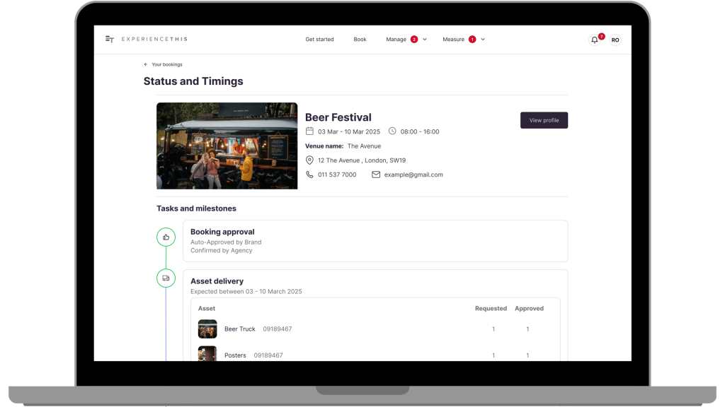The width and height of the screenshot is (725, 407).
Task: Click Beer Truck ID 09189467
Action: pyautogui.click(x=278, y=329)
